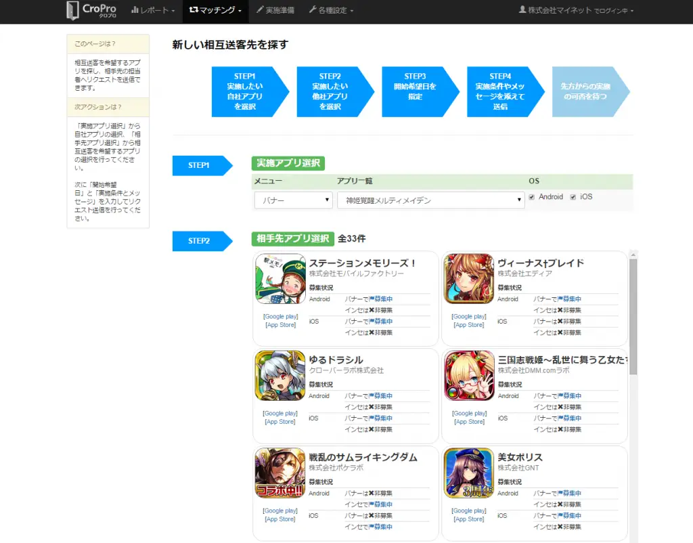
Task: Click the CroPro logo in the navbar
Action: pos(91,10)
